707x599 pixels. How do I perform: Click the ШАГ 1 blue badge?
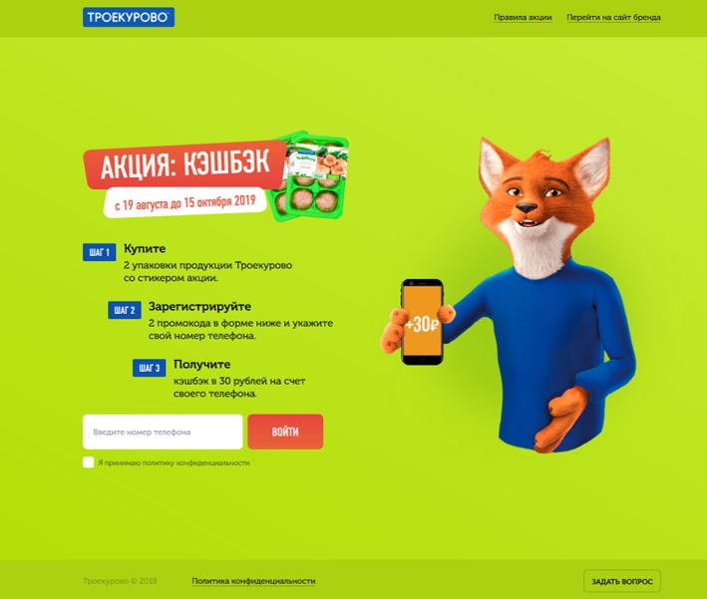[99, 252]
